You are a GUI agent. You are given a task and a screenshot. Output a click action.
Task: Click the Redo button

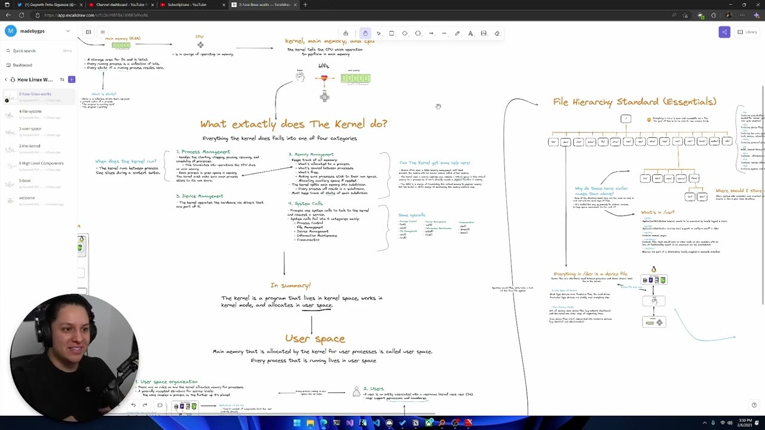point(145,406)
